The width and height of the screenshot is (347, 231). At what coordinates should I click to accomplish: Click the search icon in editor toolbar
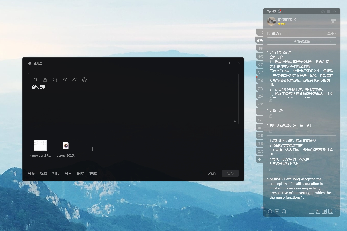point(55,80)
